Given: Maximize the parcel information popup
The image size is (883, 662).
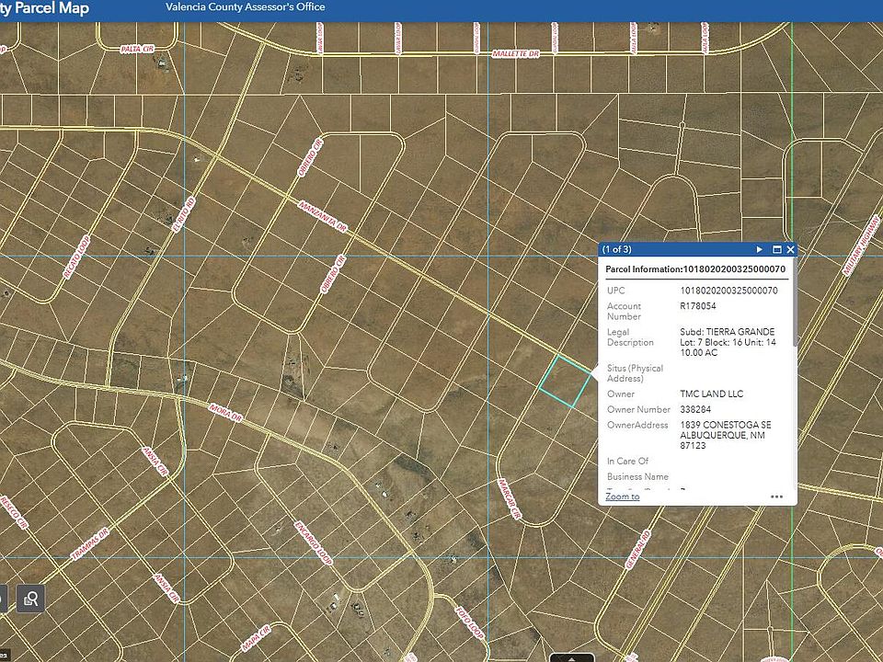Looking at the screenshot, I should tap(777, 249).
